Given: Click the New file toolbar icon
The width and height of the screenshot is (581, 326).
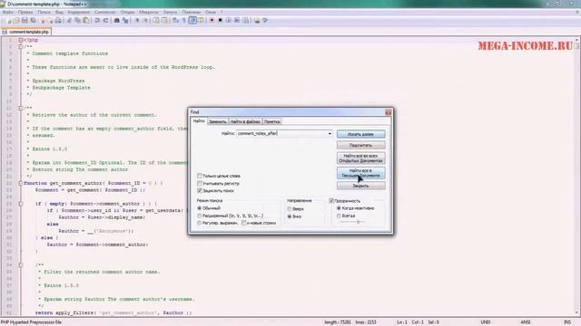Looking at the screenshot, I should coord(9,21).
